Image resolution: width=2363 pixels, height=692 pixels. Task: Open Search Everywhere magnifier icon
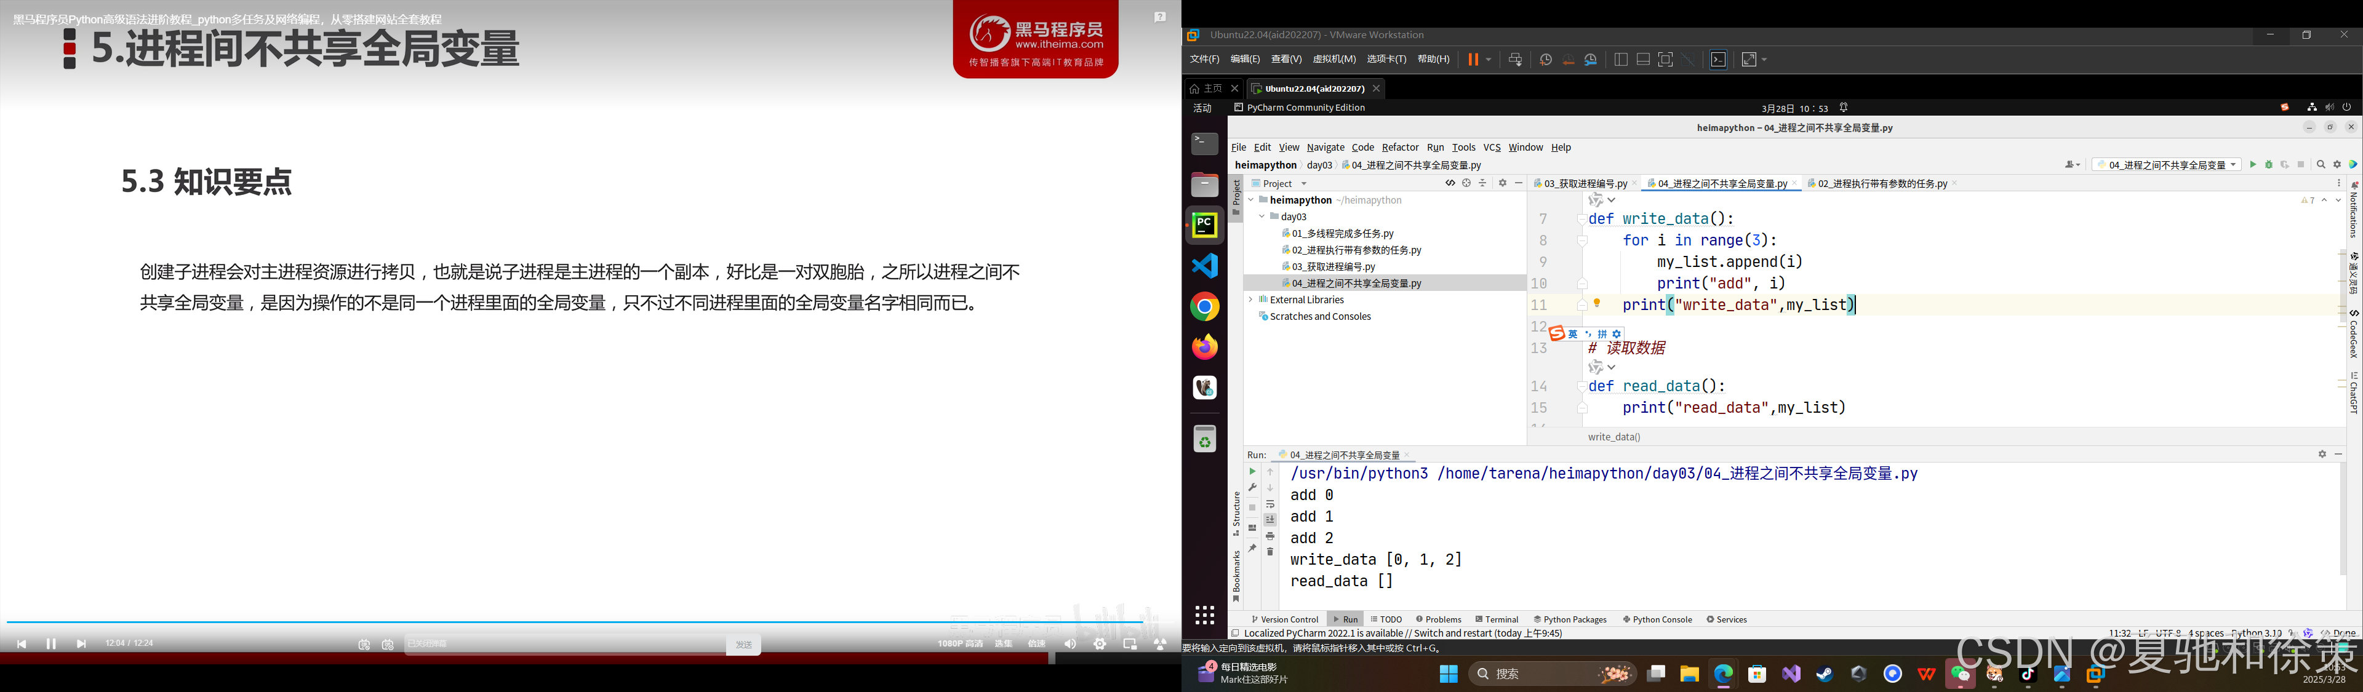pyautogui.click(x=2321, y=165)
